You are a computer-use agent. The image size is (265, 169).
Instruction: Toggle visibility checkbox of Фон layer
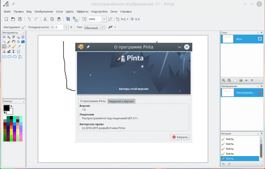coord(260,39)
